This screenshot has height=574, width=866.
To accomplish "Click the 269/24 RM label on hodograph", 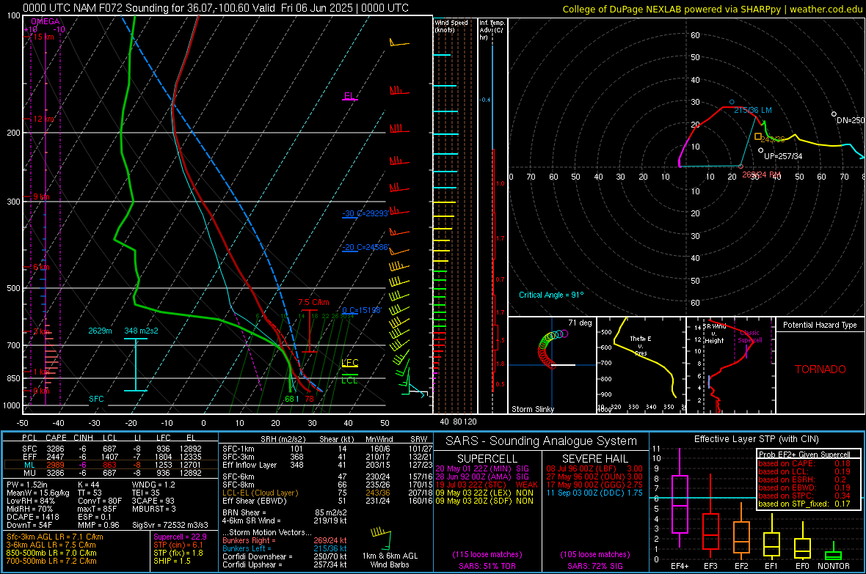I will point(762,174).
